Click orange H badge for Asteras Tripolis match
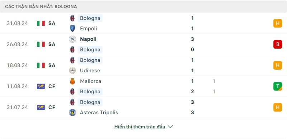287x139 pixels. pyautogui.click(x=278, y=107)
